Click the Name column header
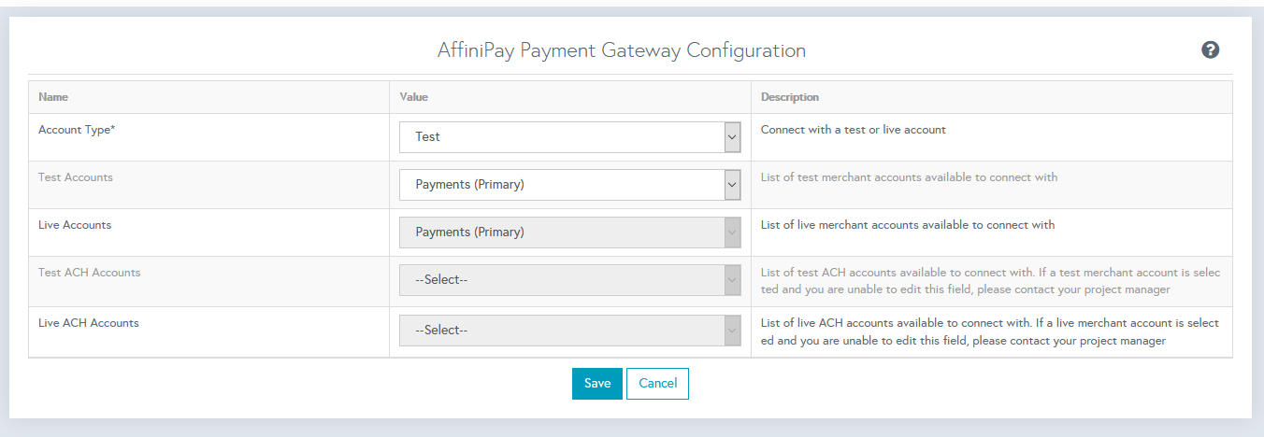1264x437 pixels. click(53, 97)
